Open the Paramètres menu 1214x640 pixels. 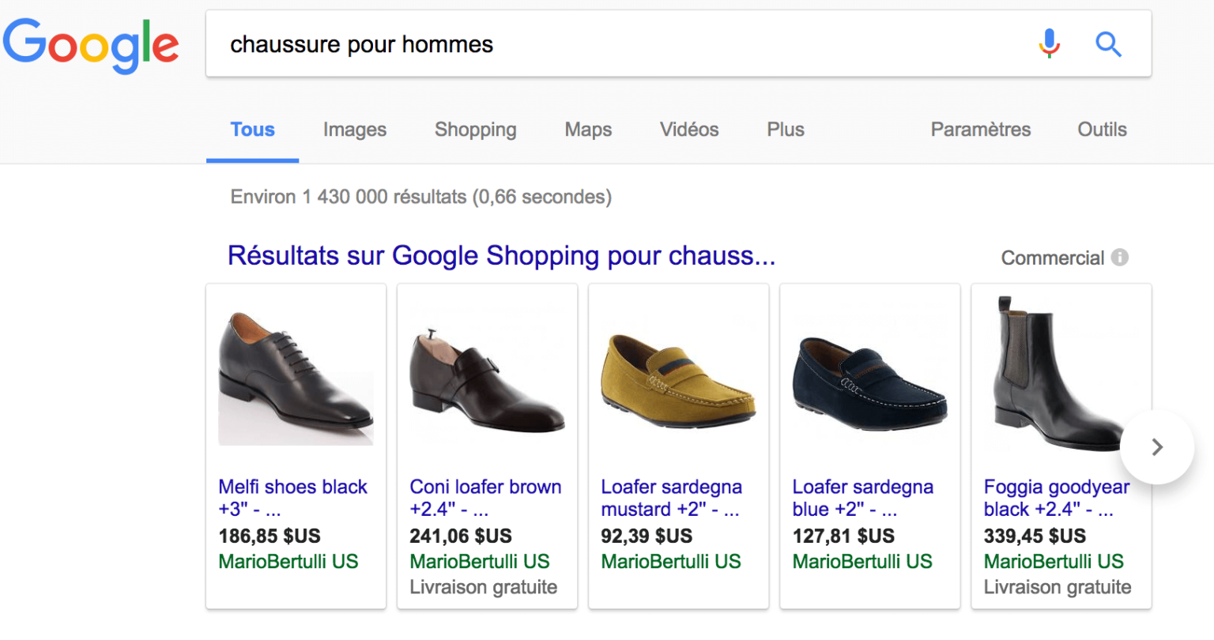coord(980,130)
